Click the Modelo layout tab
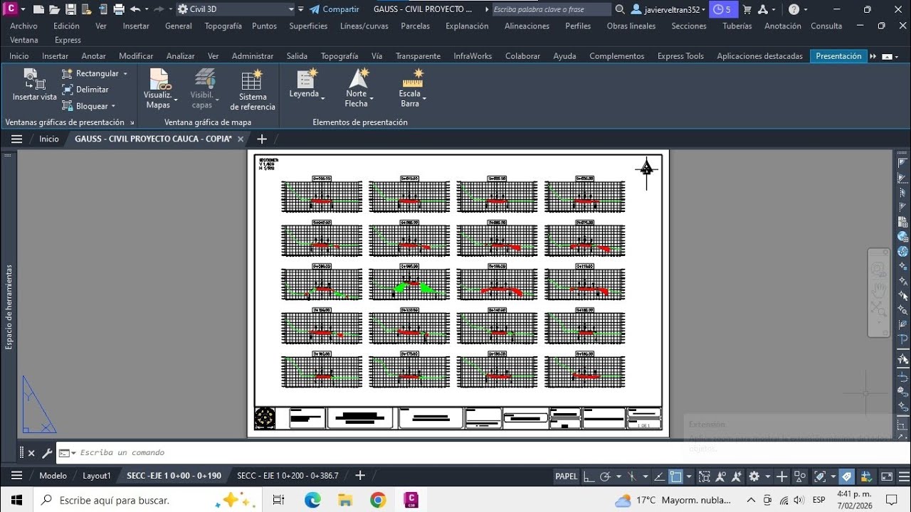This screenshot has height=512, width=911. tap(53, 476)
